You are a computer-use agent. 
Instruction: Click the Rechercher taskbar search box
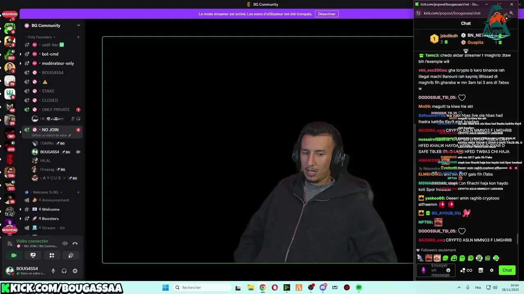(202, 287)
